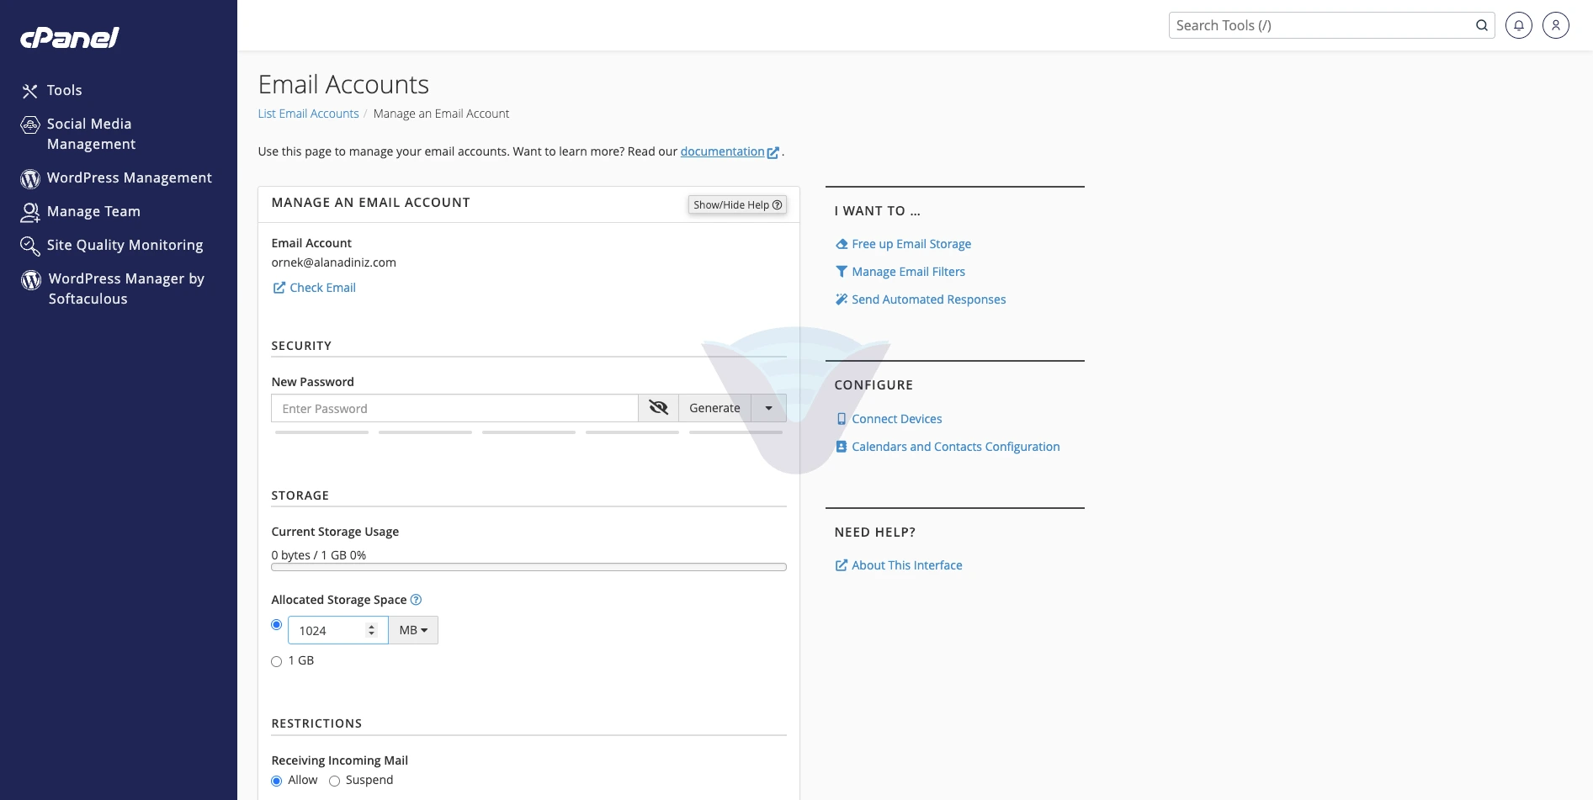Click the Site Quality Monitoring icon
Viewport: 1593px width, 800px height.
[x=30, y=246]
